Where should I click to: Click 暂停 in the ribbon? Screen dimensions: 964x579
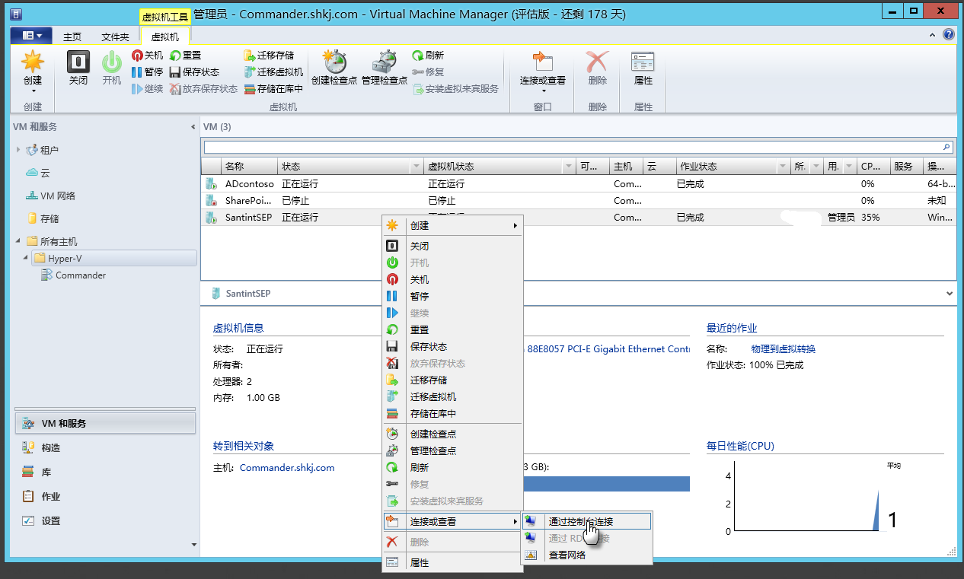pos(147,72)
